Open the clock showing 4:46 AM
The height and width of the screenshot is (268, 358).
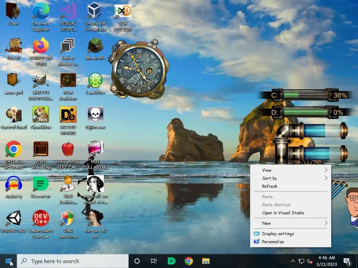[327, 261]
